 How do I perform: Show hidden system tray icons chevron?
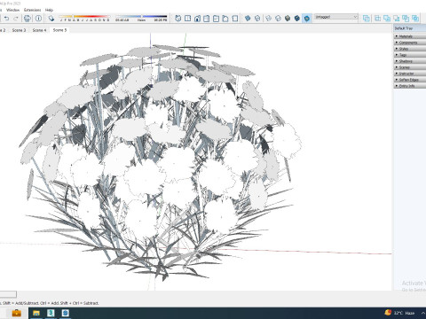point(423,313)
